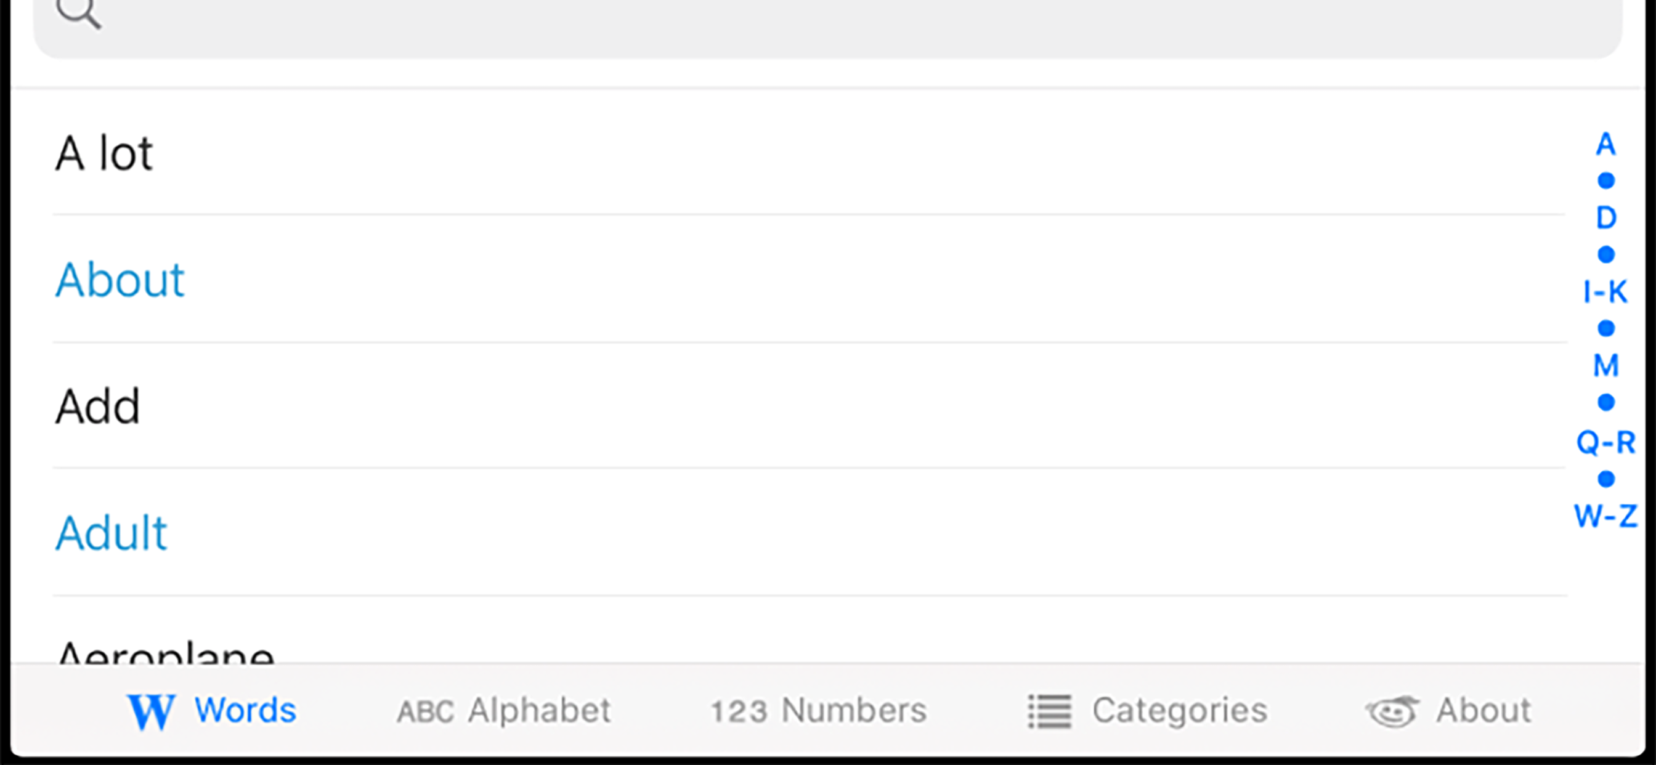Tap the W logo next to Words
This screenshot has height=765, width=1656.
pyautogui.click(x=152, y=710)
